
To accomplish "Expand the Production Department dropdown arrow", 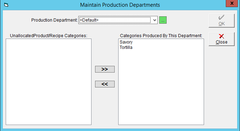I will tap(155, 20).
